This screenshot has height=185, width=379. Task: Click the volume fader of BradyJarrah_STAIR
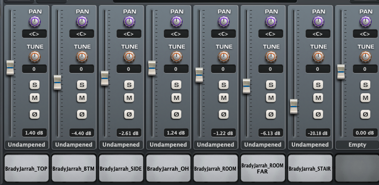(294, 106)
